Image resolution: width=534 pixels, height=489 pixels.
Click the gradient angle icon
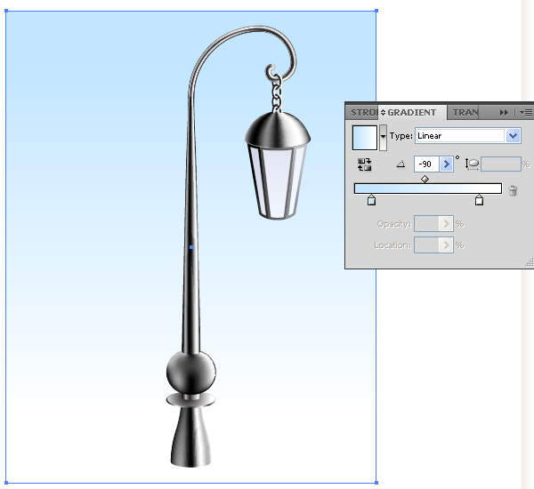coord(400,164)
